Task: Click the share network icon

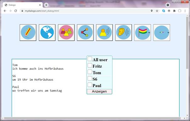Action: coord(85,33)
